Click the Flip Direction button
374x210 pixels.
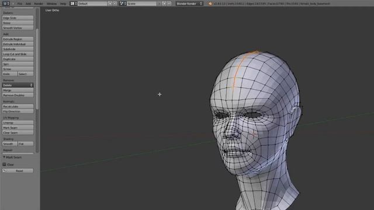coord(18,111)
